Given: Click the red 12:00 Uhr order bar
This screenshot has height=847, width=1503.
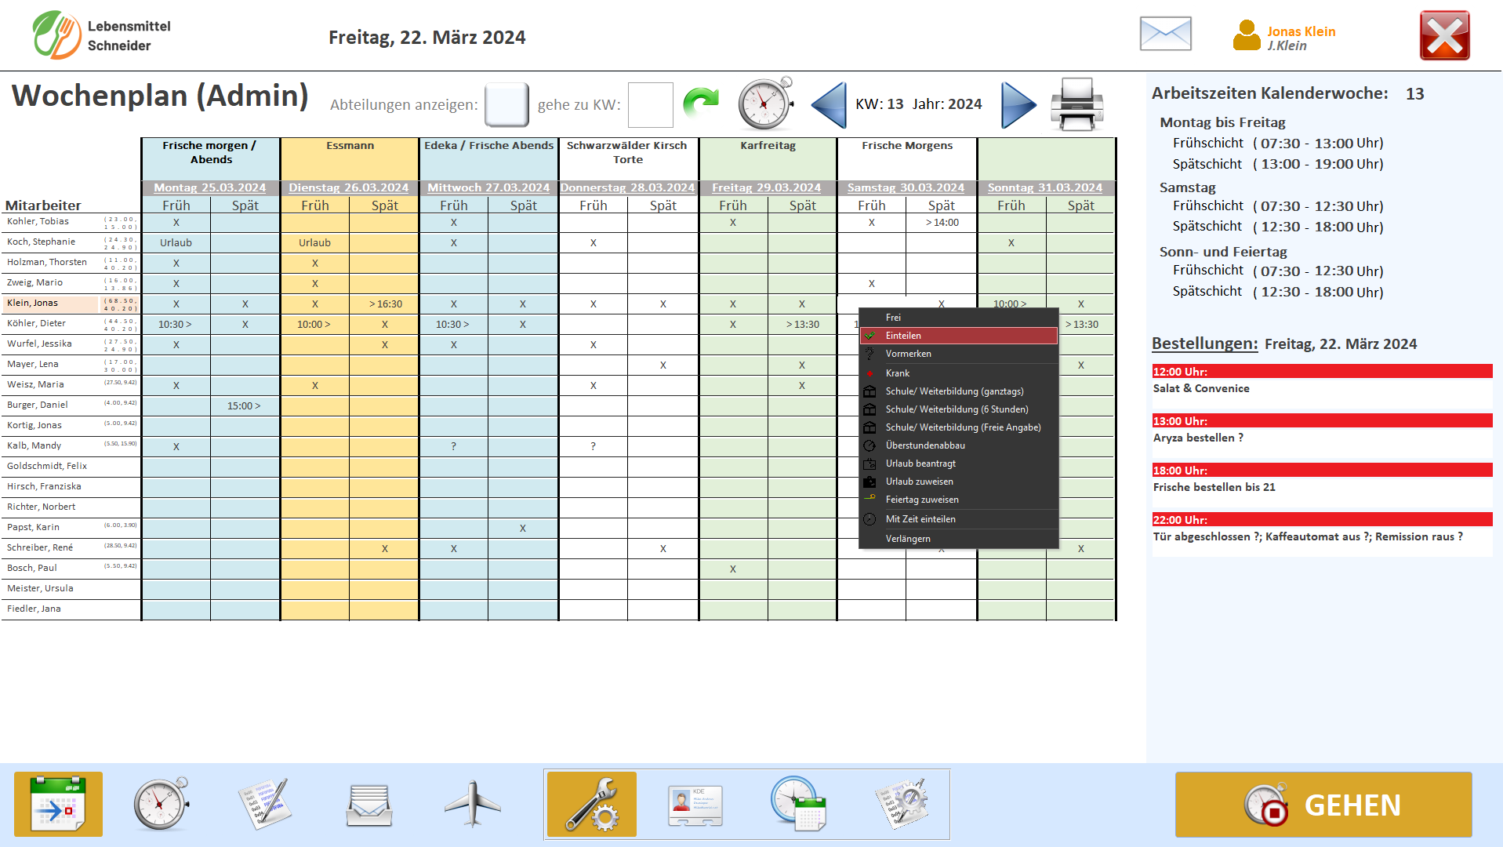Looking at the screenshot, I should (x=1321, y=372).
